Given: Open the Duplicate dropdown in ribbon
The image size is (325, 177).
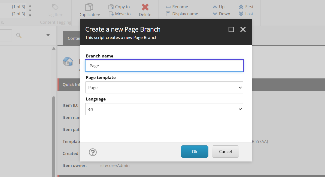Looking at the screenshot, I should [89, 15].
